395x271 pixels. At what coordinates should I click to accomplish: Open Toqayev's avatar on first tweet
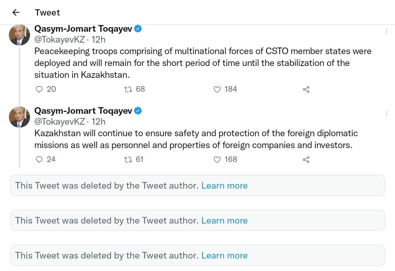click(19, 35)
